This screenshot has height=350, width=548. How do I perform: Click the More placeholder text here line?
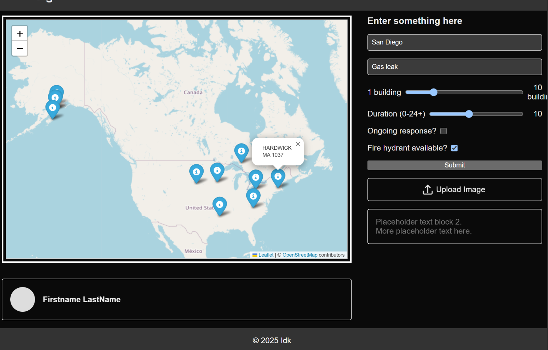424,231
